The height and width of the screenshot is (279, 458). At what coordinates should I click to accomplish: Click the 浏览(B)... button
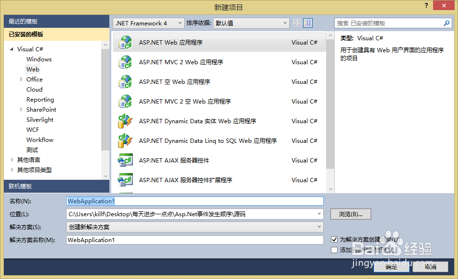351,214
